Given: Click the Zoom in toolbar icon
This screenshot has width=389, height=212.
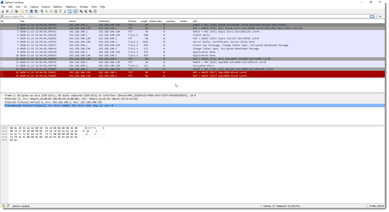Looking at the screenshot, I should coord(81,11).
